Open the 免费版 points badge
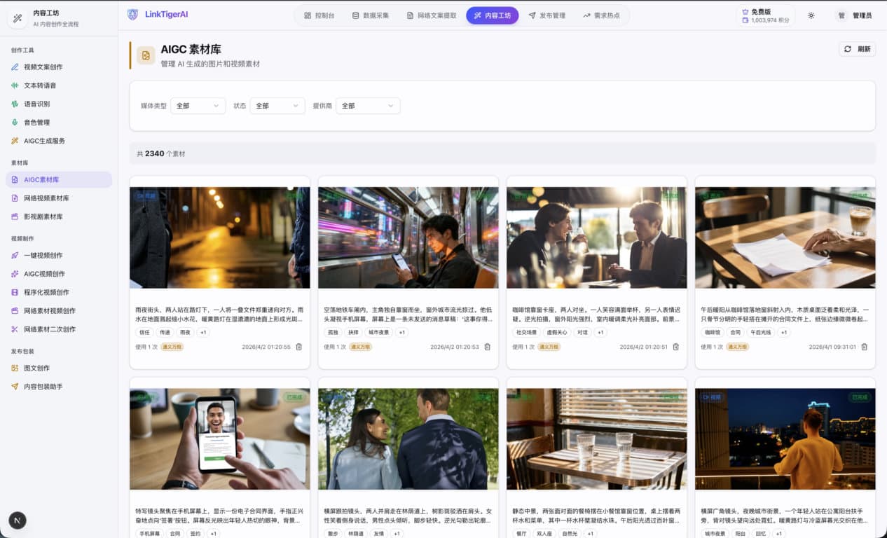The image size is (887, 538). click(x=765, y=15)
